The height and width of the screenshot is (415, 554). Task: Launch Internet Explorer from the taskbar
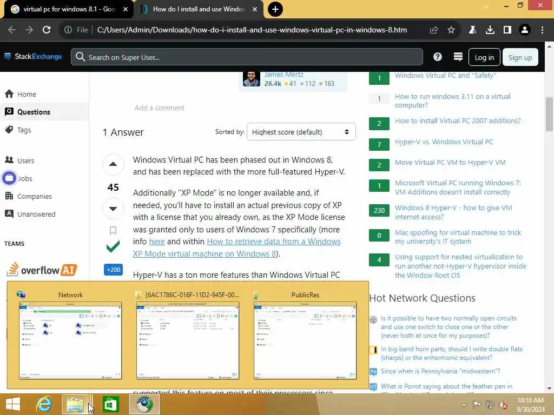click(x=44, y=404)
